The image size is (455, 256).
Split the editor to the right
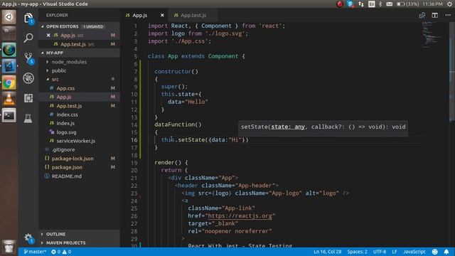tap(434, 15)
